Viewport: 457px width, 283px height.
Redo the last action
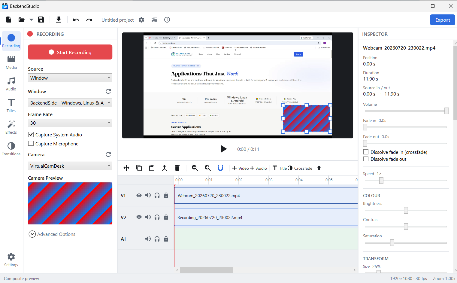pos(89,20)
